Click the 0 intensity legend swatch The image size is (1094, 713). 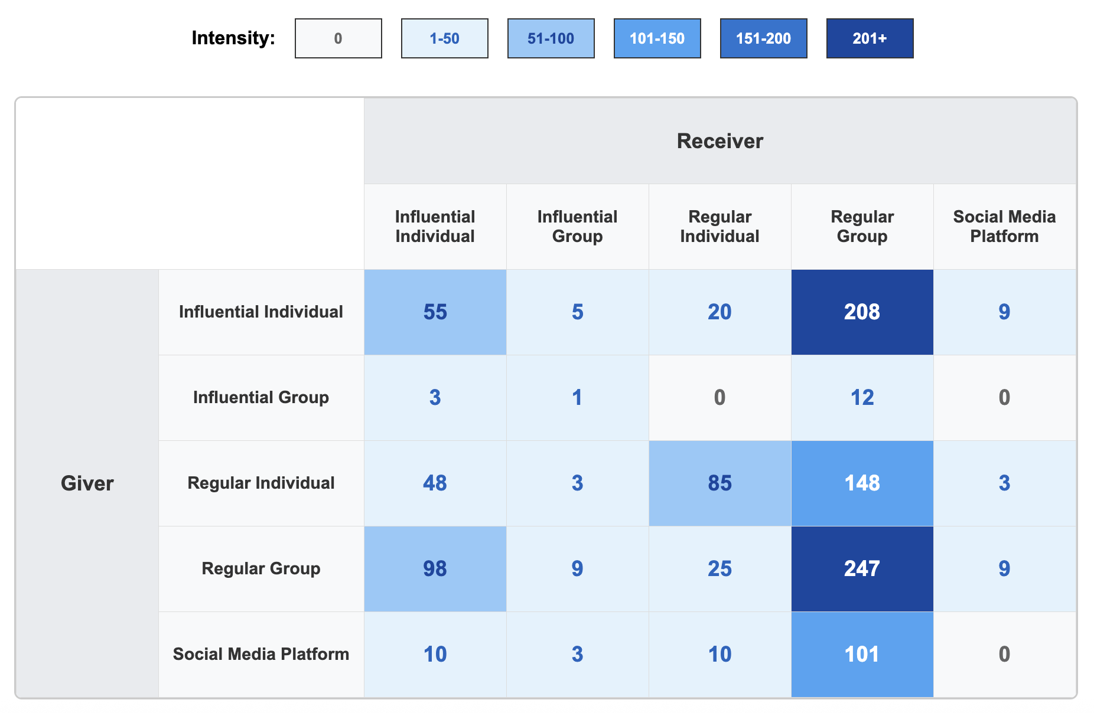point(338,38)
